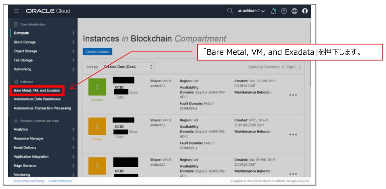Image resolution: width=386 pixels, height=189 pixels.
Task: Open Cookie Preferences link
Action: click(x=60, y=181)
